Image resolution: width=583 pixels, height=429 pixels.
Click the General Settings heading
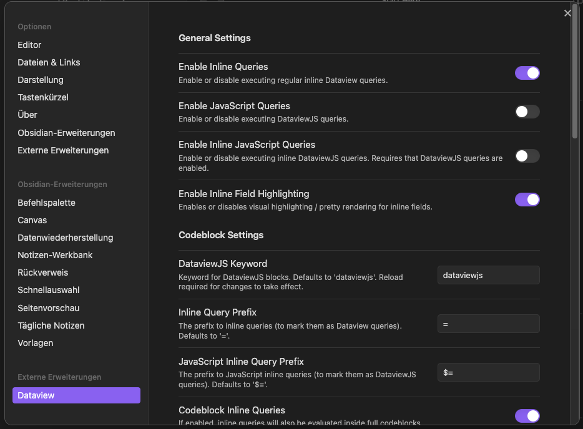pos(215,38)
